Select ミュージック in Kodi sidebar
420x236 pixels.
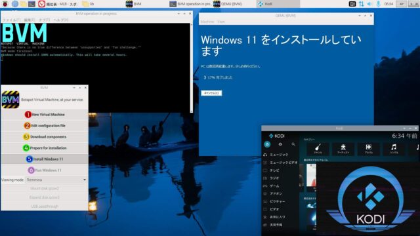[x=280, y=155]
